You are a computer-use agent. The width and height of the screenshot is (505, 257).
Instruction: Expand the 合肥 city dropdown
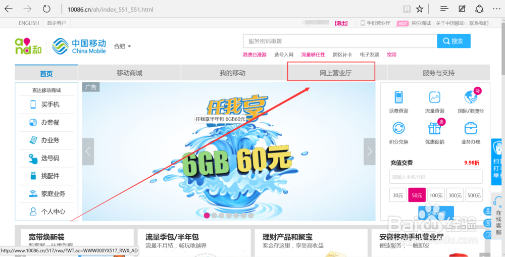coord(122,46)
